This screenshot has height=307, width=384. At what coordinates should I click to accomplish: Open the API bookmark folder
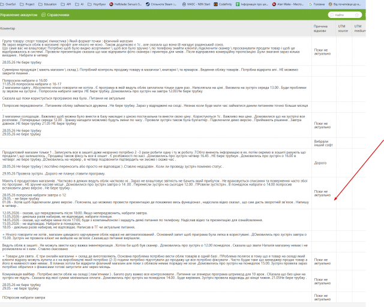[x=66, y=4]
